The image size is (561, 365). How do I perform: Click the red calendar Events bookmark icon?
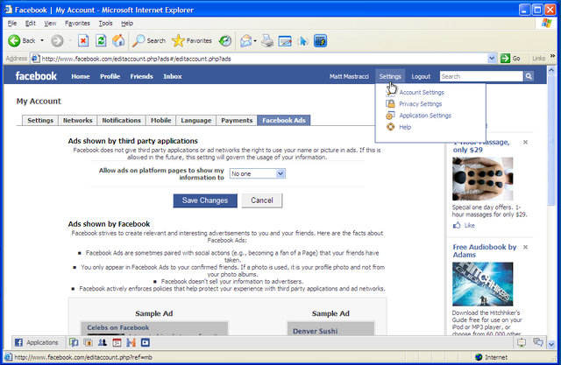pyautogui.click(x=117, y=342)
